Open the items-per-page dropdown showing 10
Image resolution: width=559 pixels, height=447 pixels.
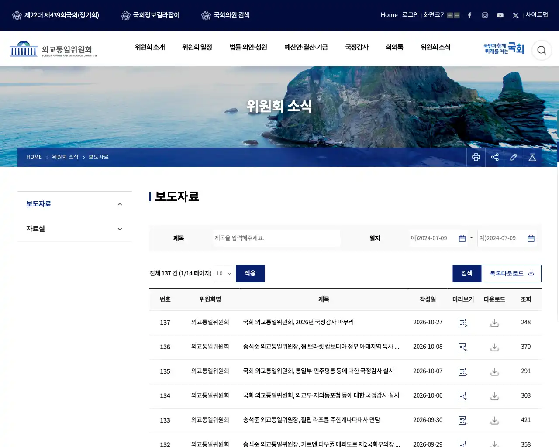pos(224,273)
